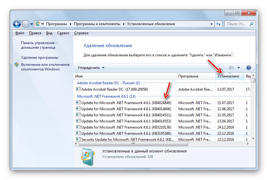Click the horizontal scrollbar thumb under list
268x180 pixels.
(x=133, y=143)
